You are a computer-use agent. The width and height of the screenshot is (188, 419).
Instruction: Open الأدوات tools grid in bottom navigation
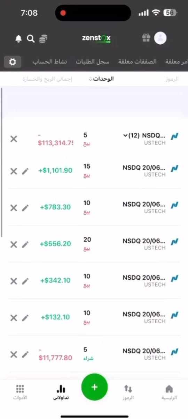pos(20,392)
